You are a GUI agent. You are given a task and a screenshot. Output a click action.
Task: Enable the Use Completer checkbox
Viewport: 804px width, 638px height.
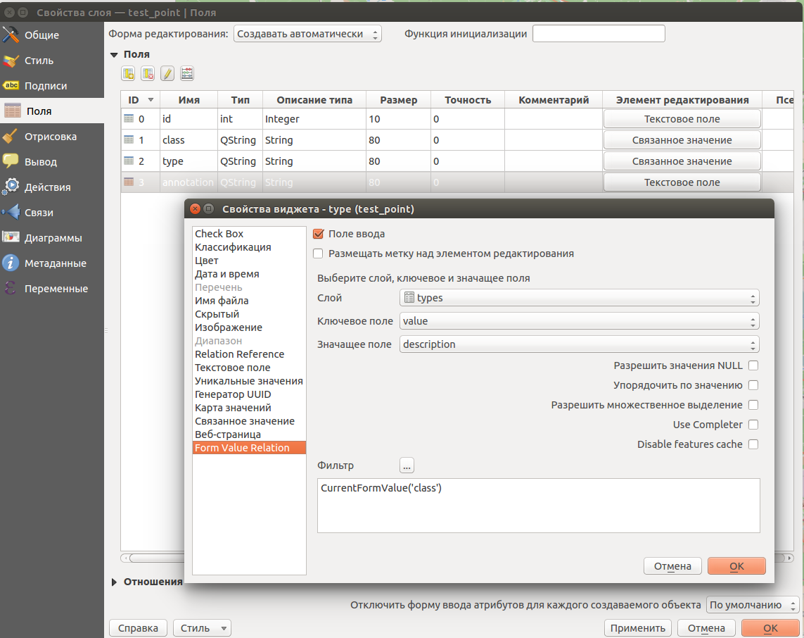point(753,425)
